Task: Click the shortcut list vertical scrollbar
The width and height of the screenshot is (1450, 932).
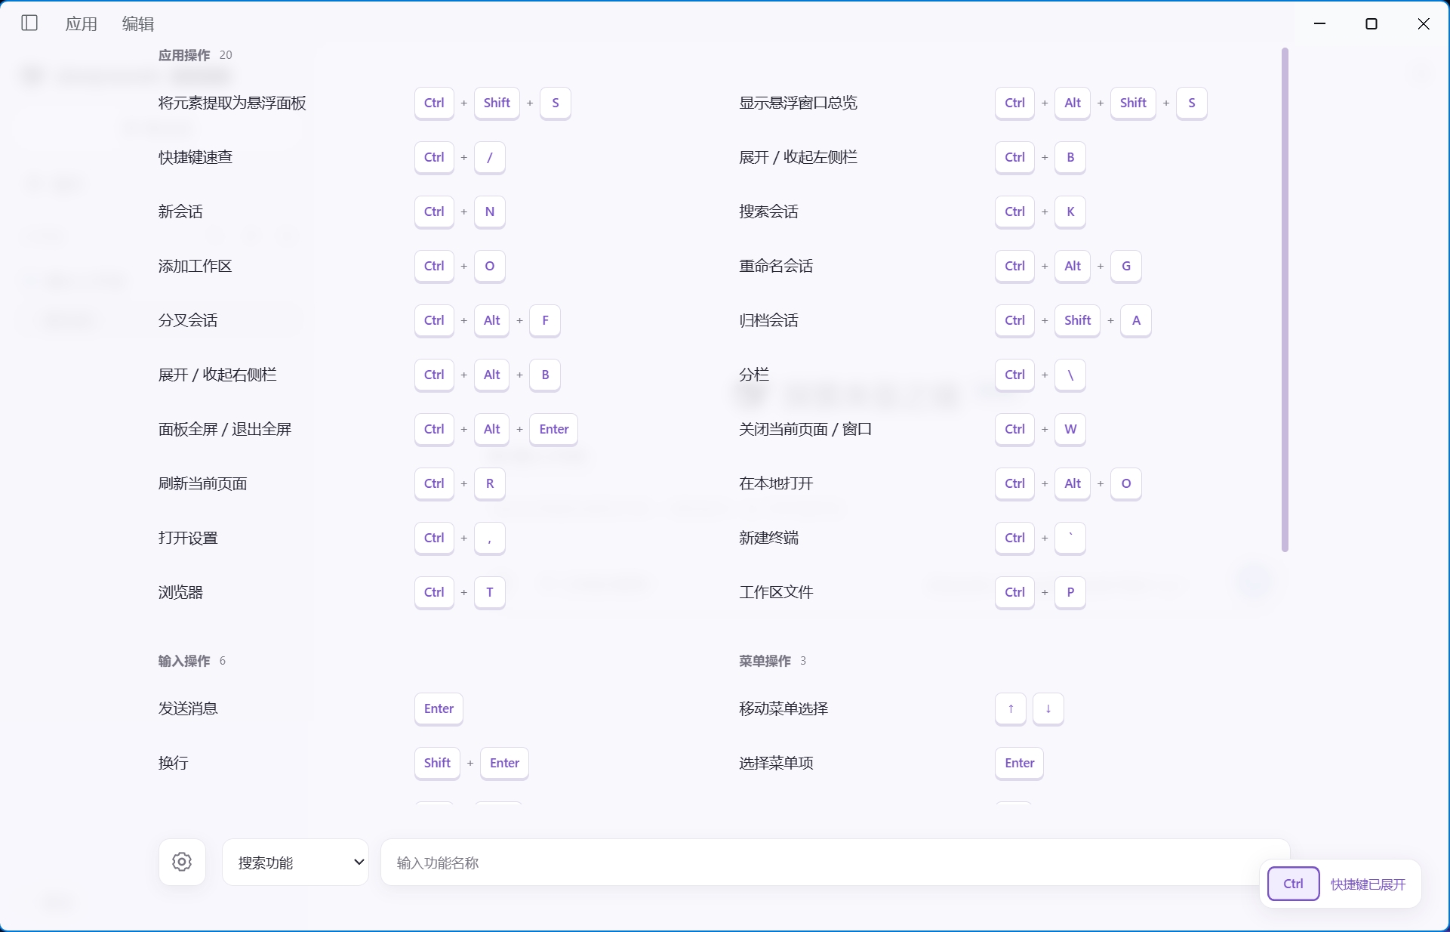Action: click(1285, 300)
